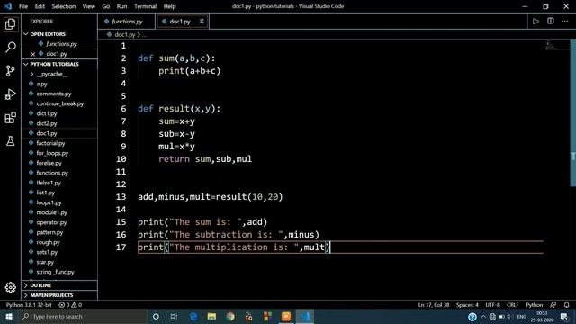Open the orange app on taskbar

[286, 316]
